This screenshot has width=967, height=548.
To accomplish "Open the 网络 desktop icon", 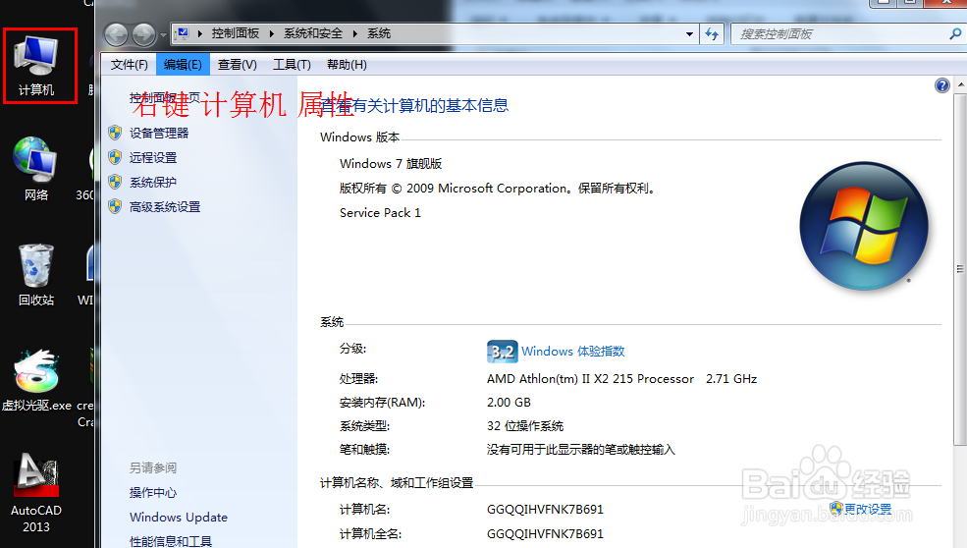I will 35,169.
